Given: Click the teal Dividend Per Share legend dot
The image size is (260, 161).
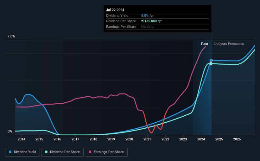Looking at the screenshot, I should click(x=46, y=152).
